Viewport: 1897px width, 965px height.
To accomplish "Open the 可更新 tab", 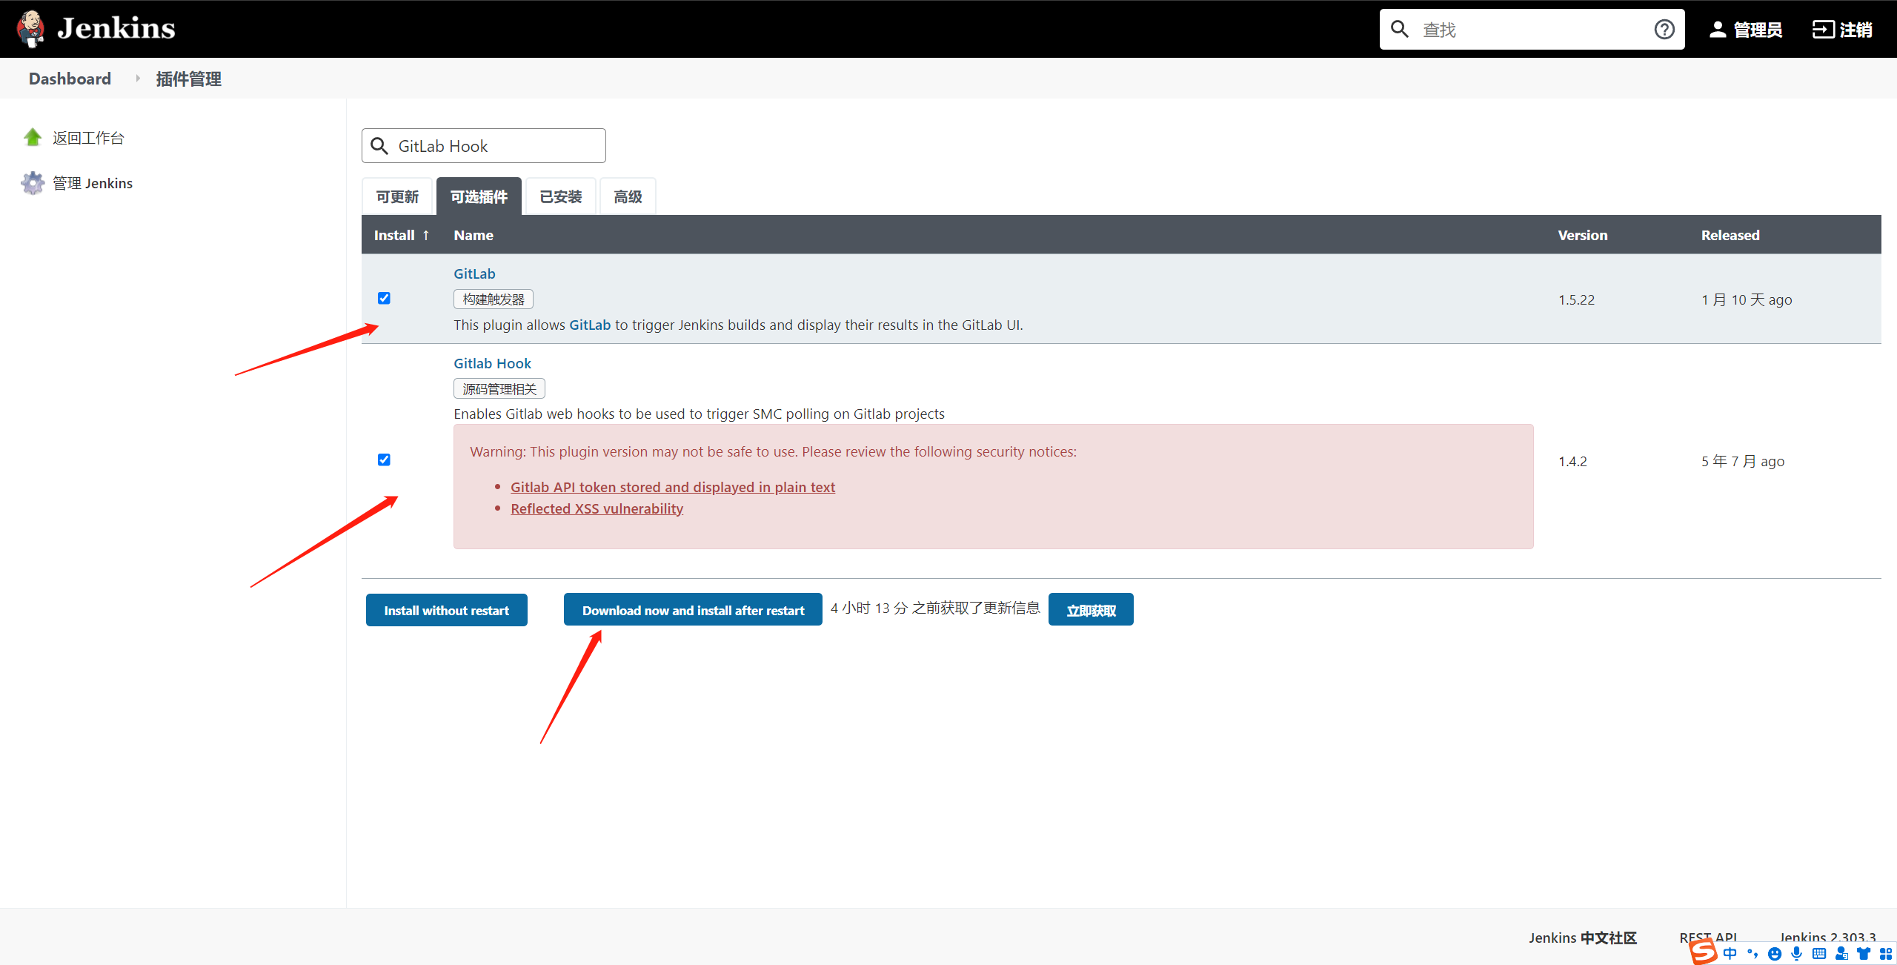I will (397, 196).
